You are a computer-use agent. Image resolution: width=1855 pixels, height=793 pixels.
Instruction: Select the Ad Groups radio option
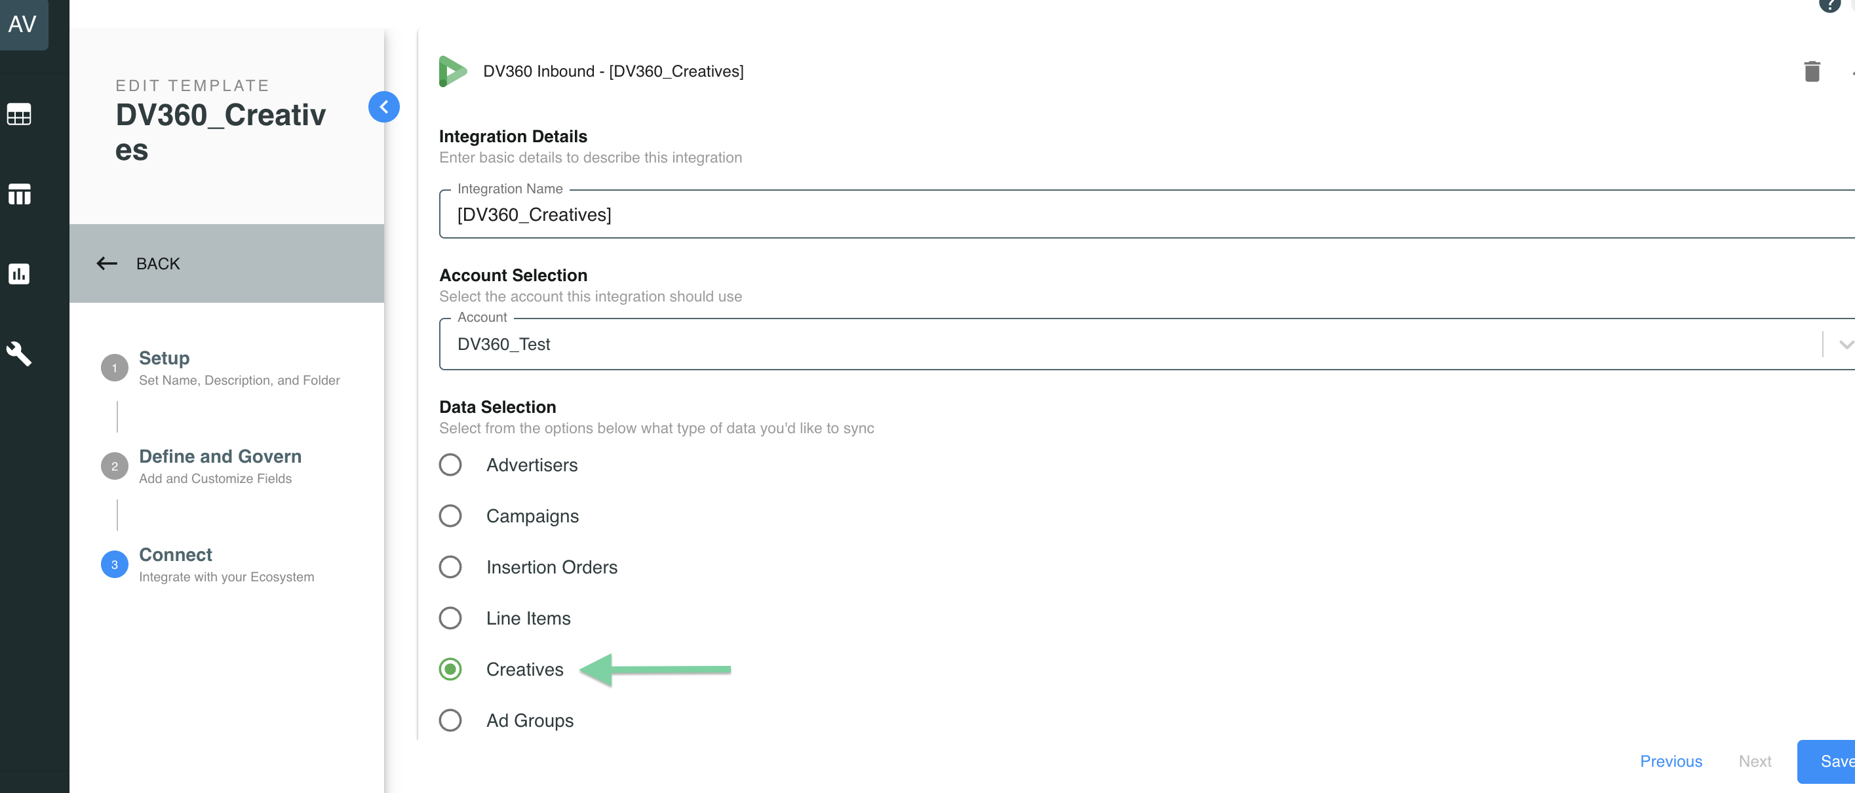(451, 720)
